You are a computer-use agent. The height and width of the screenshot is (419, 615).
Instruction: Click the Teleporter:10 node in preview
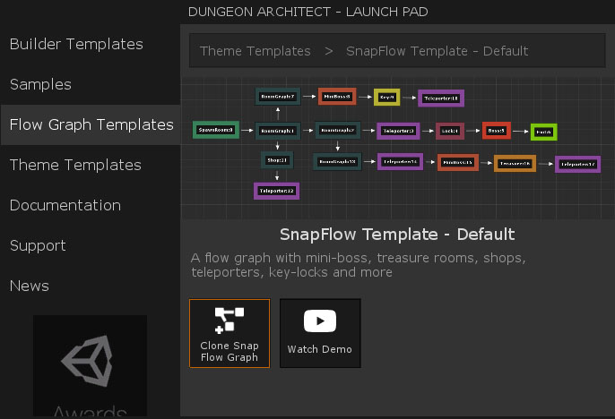pos(441,98)
